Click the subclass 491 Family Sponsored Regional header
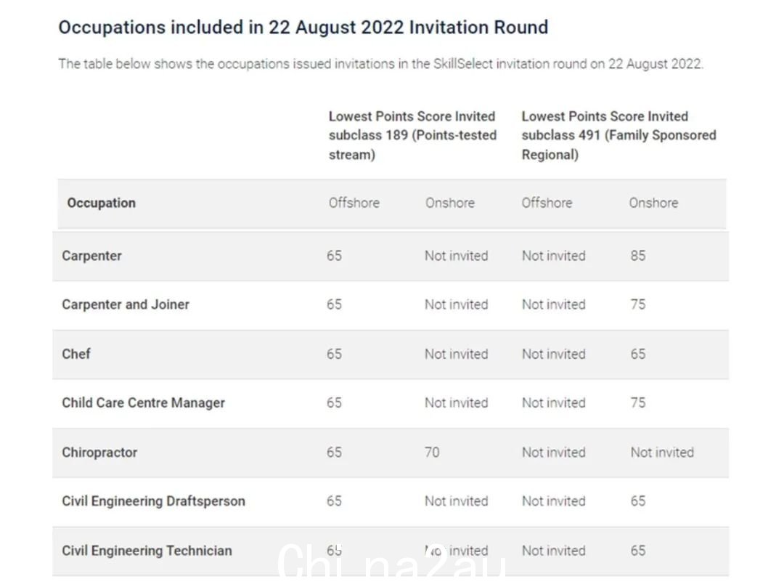The height and width of the screenshot is (587, 784). 618,135
